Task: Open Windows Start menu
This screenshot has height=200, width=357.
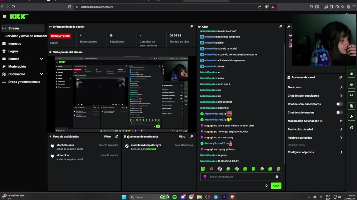Action: (x=124, y=197)
